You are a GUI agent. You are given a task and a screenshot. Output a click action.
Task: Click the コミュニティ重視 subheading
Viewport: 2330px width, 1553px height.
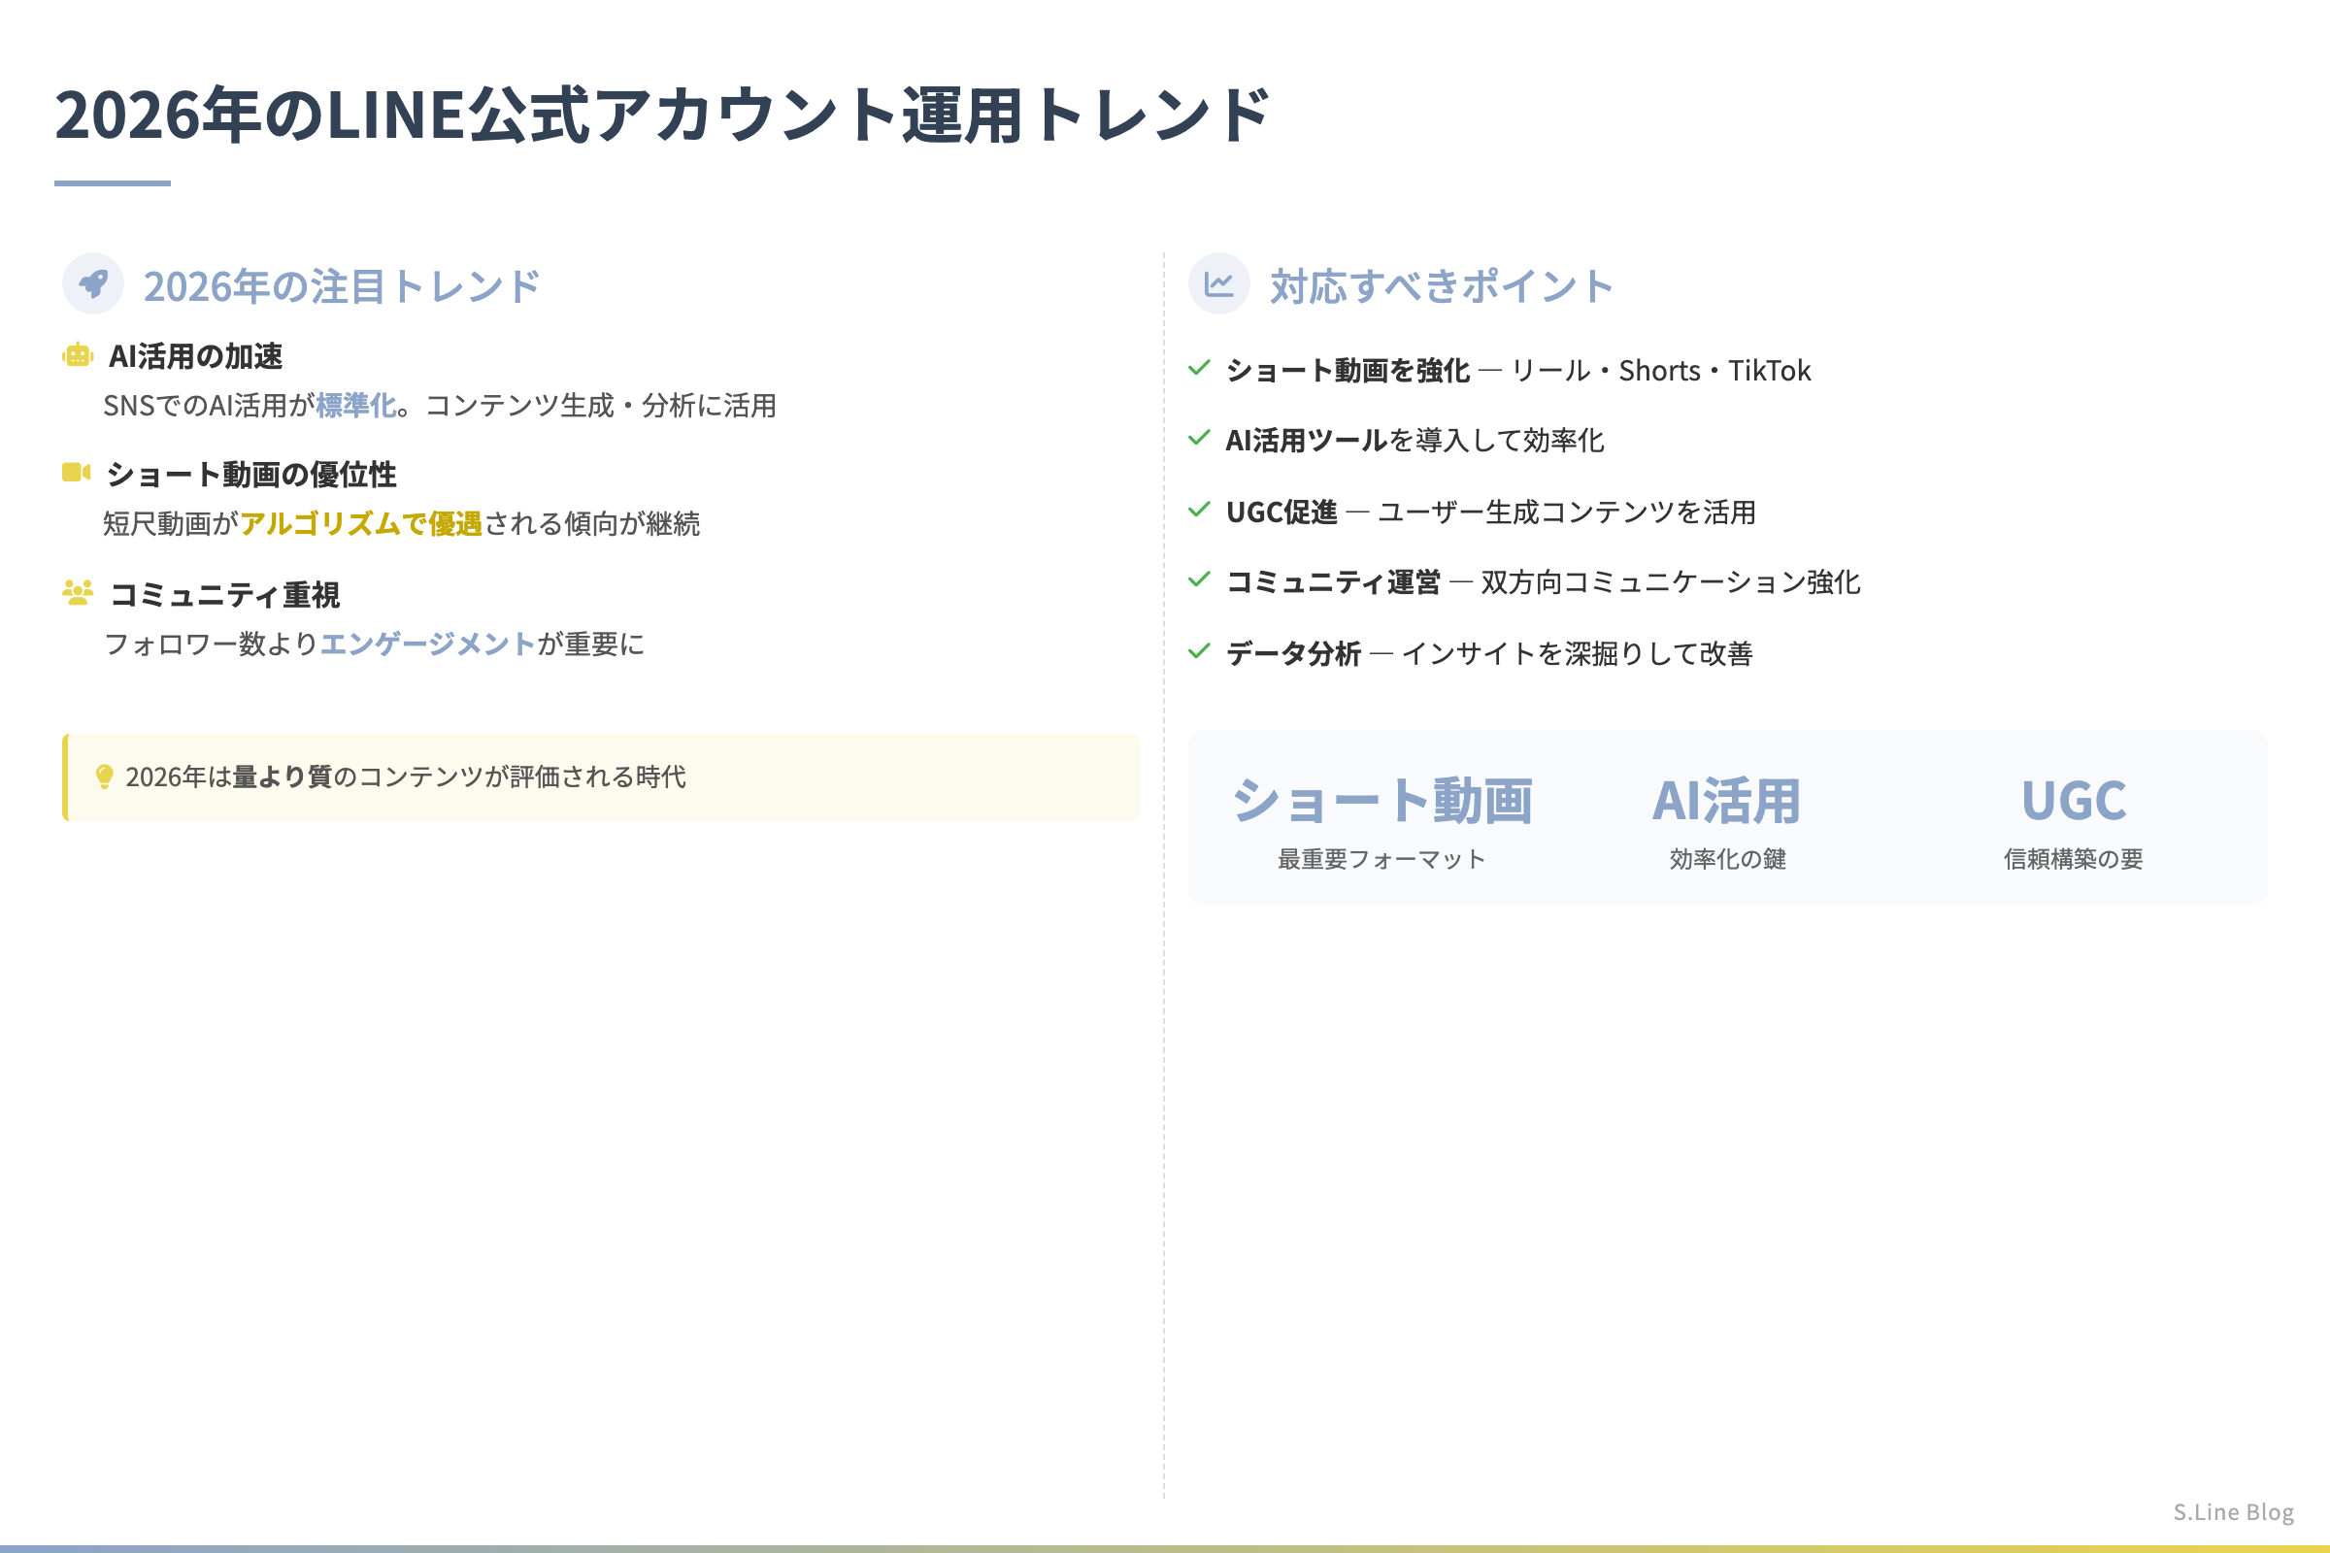225,594
